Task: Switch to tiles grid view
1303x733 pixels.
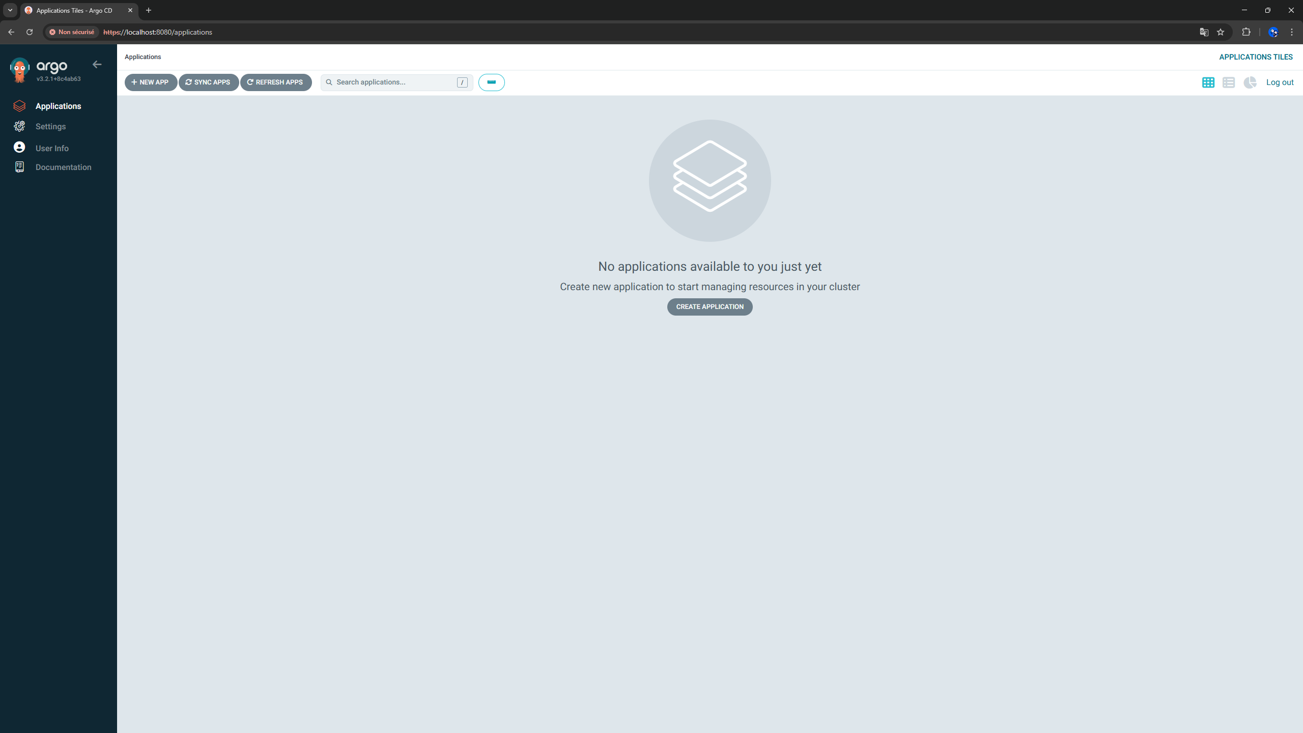Action: click(x=1208, y=82)
